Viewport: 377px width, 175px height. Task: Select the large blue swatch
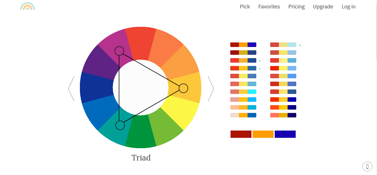[x=285, y=134]
